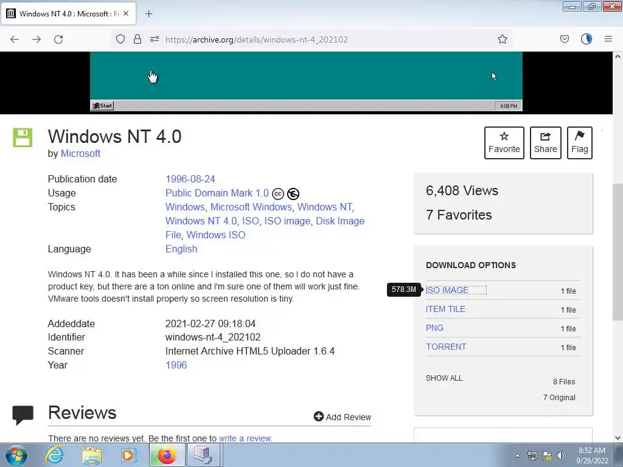Switch to Firefox on the taskbar
Image resolution: width=623 pixels, height=467 pixels.
[x=167, y=455]
